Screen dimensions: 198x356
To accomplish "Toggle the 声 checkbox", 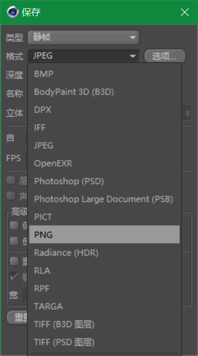I will coord(11,196).
